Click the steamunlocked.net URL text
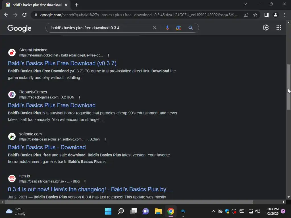 (61, 55)
